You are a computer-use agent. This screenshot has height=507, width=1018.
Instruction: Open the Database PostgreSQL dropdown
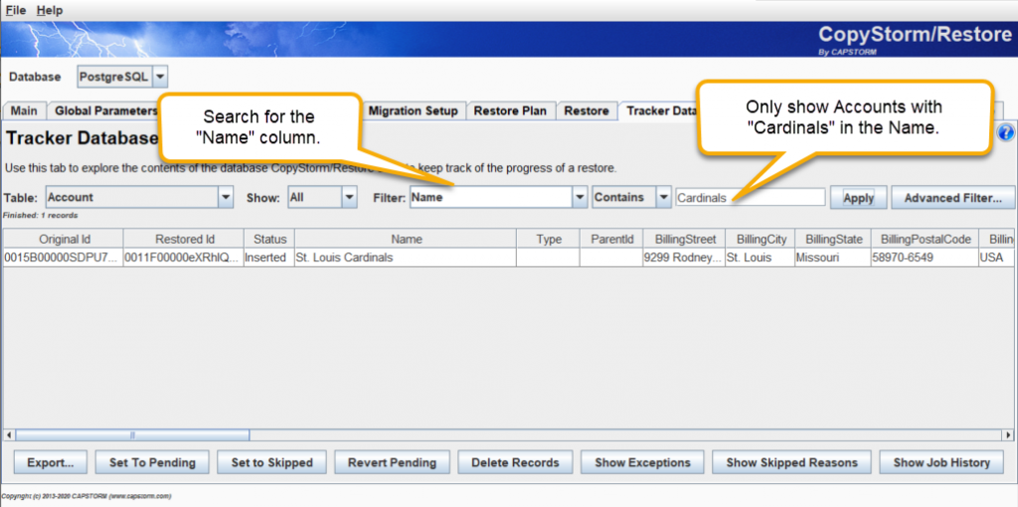click(x=122, y=78)
